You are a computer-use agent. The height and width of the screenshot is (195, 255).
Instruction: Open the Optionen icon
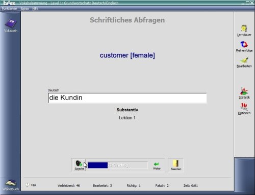click(244, 109)
